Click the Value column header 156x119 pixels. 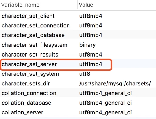[x=86, y=5]
